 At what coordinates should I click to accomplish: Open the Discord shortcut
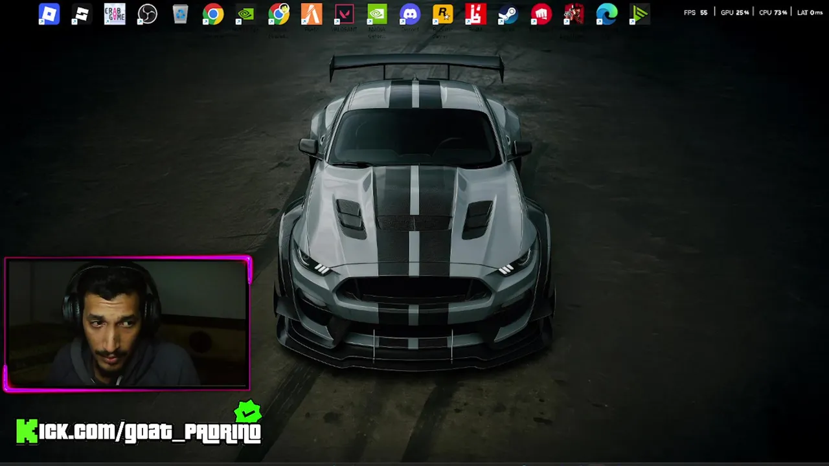[410, 14]
